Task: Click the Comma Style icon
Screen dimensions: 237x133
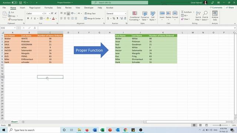Action: tap(117, 18)
